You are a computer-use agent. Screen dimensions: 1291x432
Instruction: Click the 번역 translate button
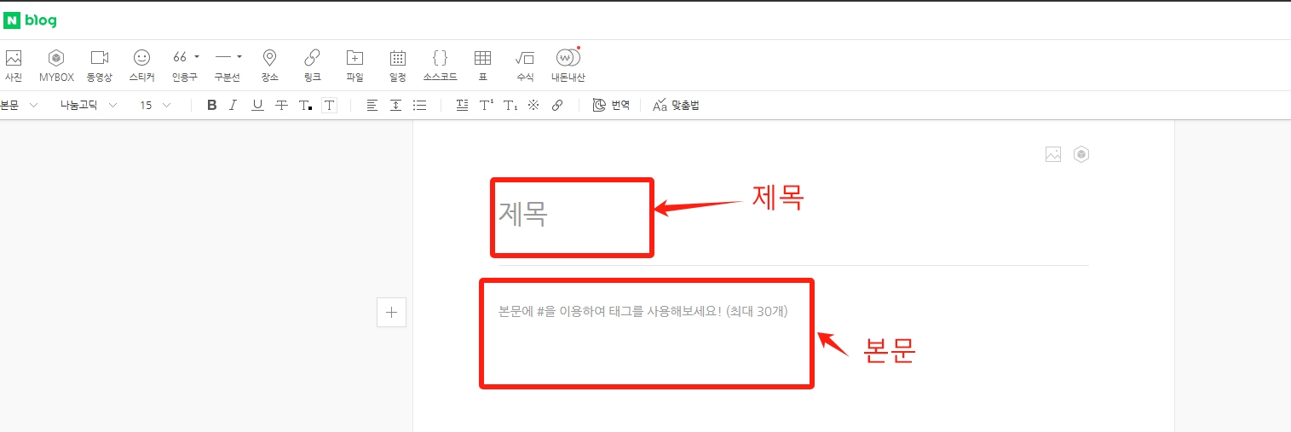tap(611, 106)
